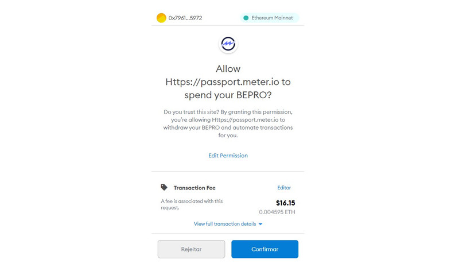This screenshot has width=459, height=271.
Task: Open the Ethereum Mainnet network selector
Action: (x=269, y=18)
